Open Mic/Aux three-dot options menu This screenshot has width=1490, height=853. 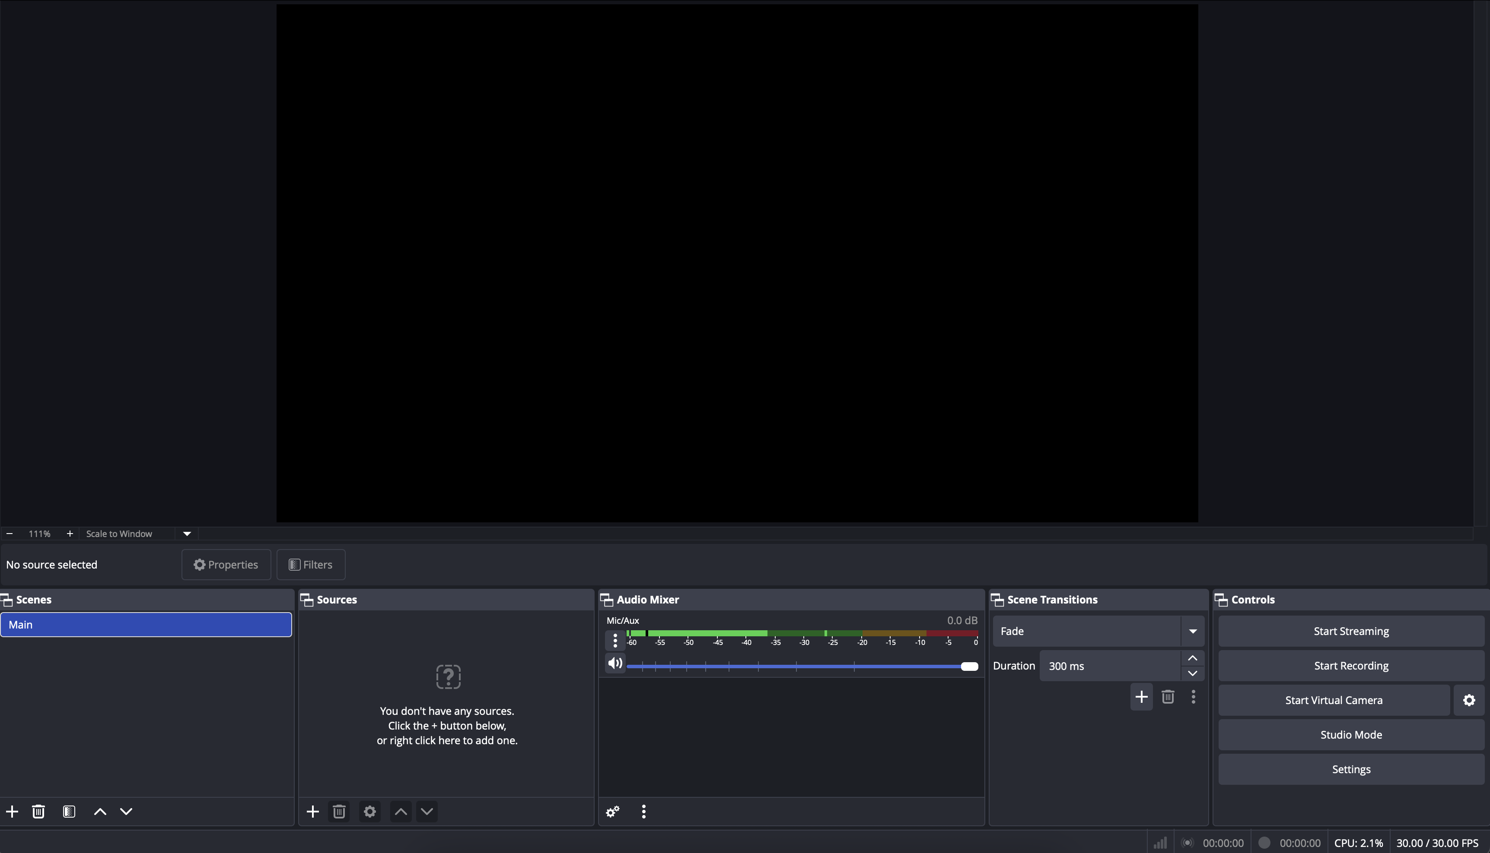(614, 640)
